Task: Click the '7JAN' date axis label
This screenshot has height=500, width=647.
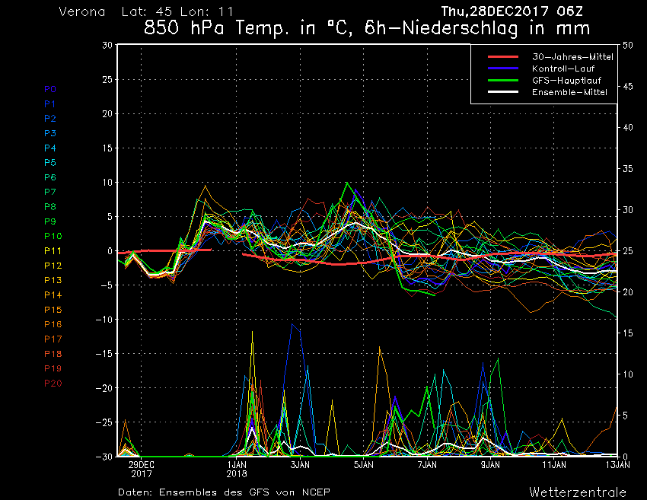Action: pos(427,465)
